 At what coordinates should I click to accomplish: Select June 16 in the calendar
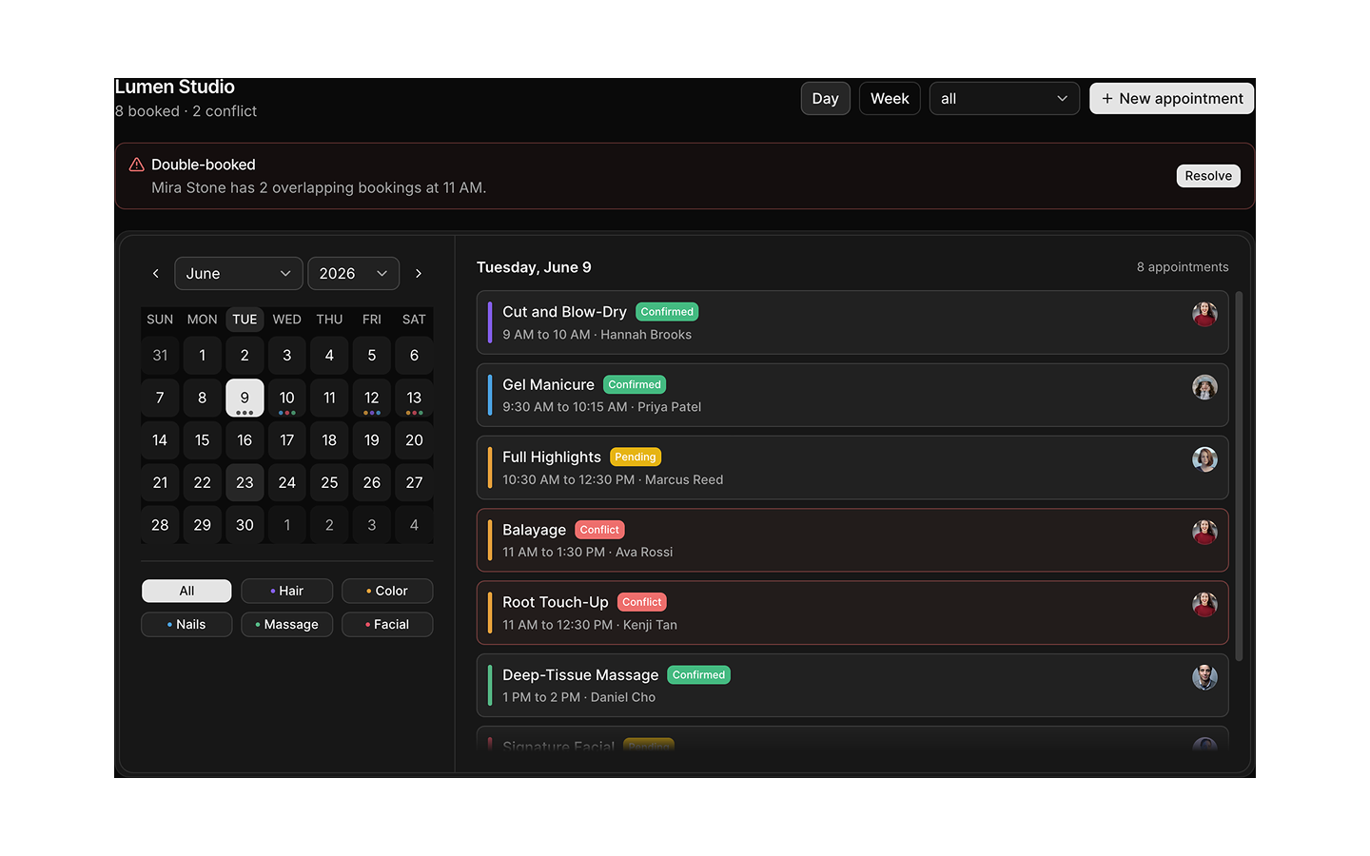(x=245, y=440)
